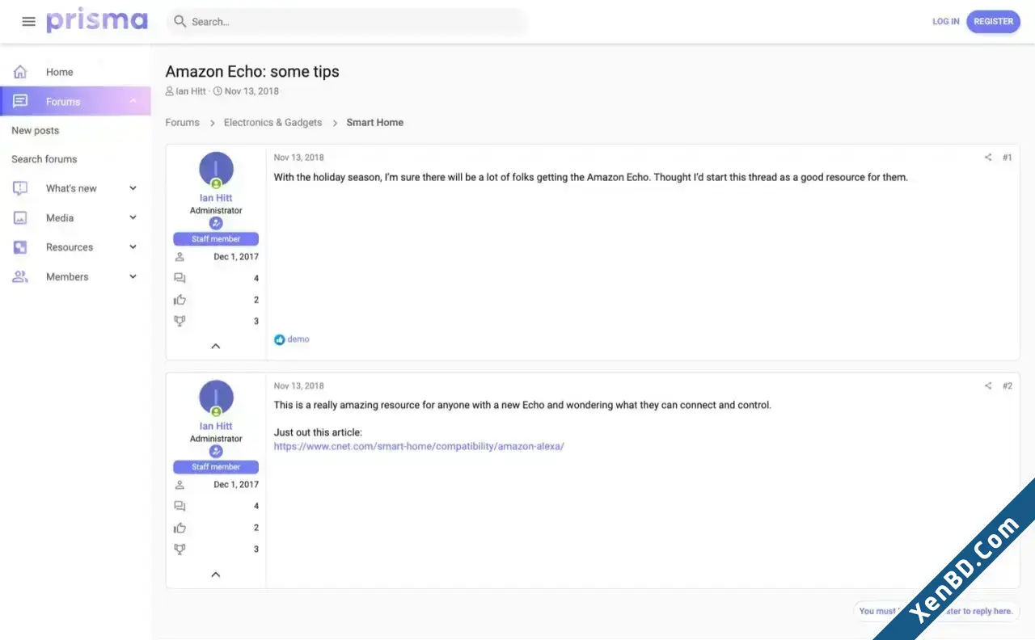Focus the Search input field
Screen dimensions: 1035x640
(347, 22)
